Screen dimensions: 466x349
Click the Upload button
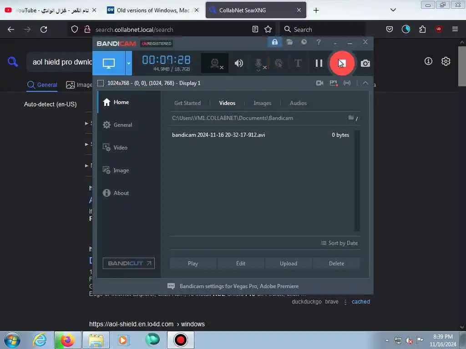pyautogui.click(x=288, y=264)
